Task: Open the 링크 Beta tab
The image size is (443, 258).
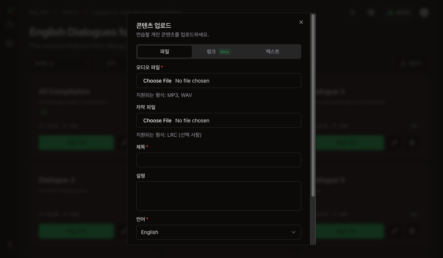Action: tap(219, 52)
